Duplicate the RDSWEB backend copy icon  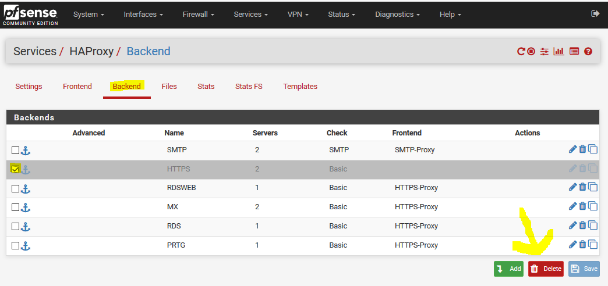593,187
